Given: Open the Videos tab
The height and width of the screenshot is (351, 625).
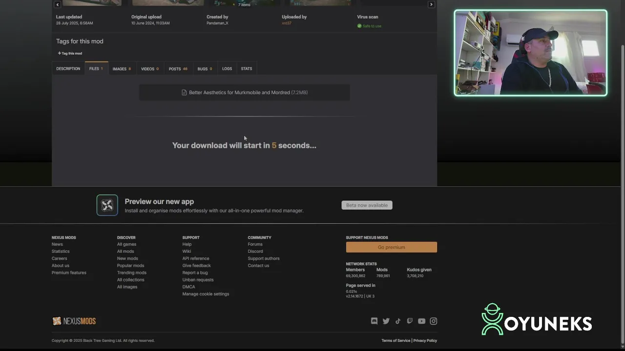Looking at the screenshot, I should (150, 69).
